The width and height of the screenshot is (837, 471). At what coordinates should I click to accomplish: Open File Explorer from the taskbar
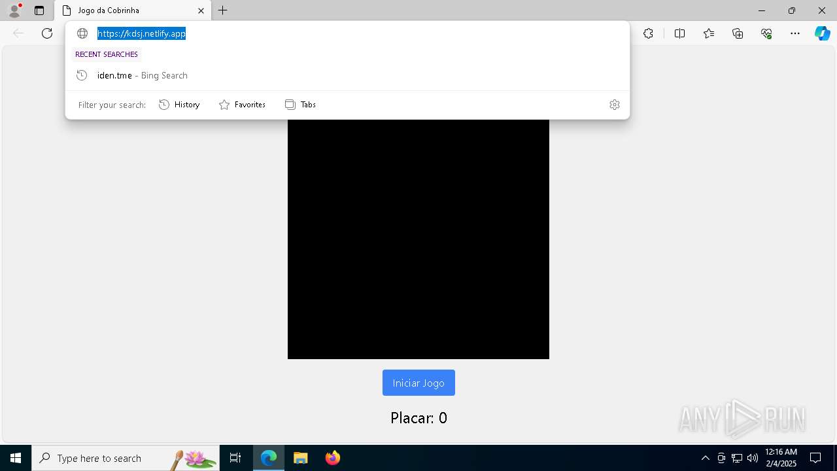300,458
